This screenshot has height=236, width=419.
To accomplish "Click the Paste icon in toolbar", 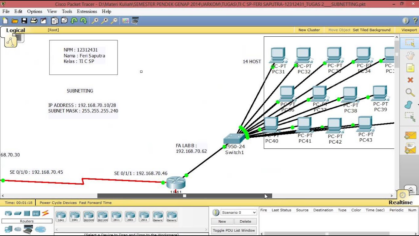I will tap(64, 21).
